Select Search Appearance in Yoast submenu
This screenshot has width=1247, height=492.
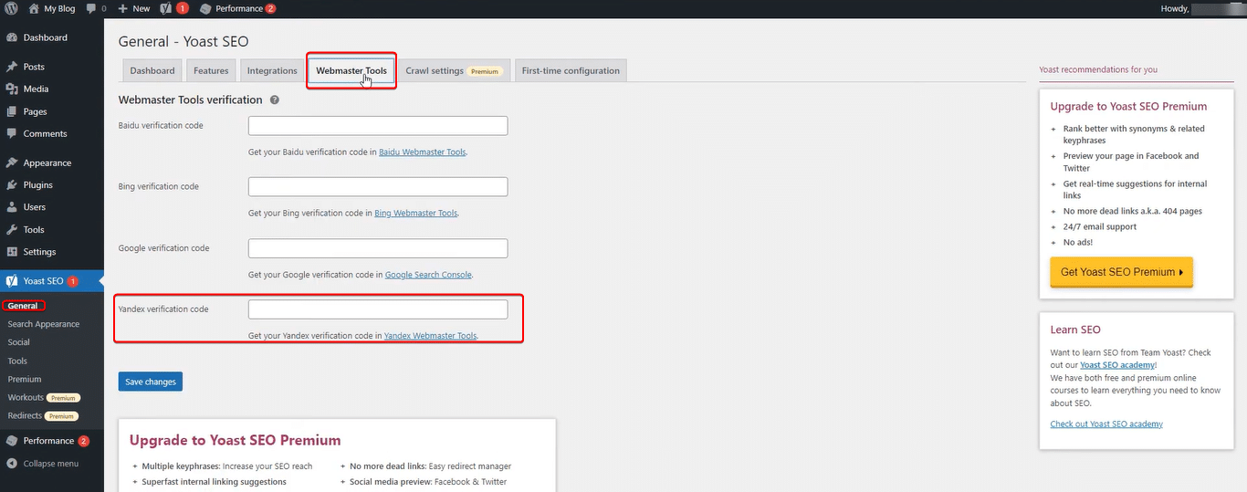44,324
